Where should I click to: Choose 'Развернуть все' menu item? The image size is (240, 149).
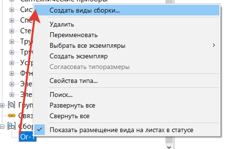(126, 105)
